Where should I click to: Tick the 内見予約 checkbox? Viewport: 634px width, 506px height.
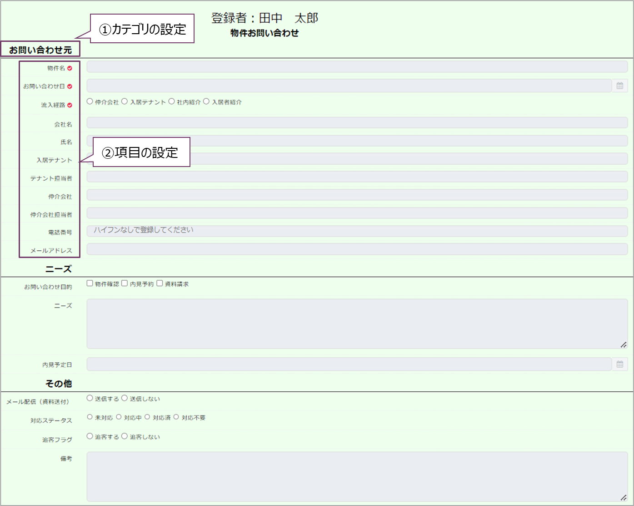(x=125, y=283)
